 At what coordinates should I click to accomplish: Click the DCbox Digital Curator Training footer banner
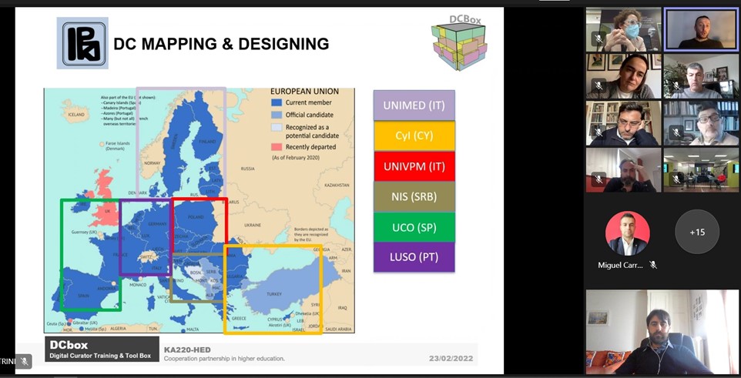click(102, 350)
